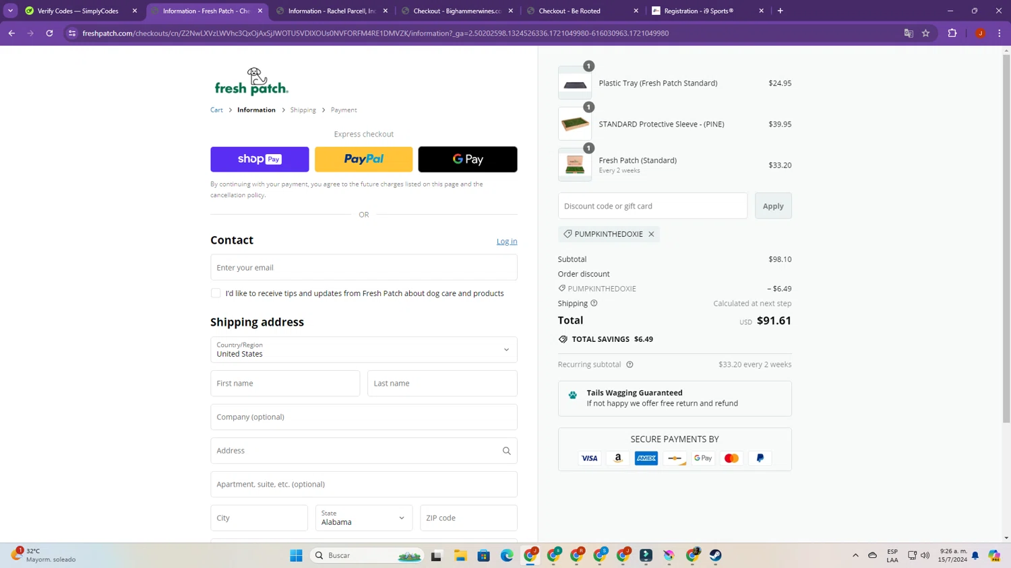Click the First name field

tap(285, 384)
